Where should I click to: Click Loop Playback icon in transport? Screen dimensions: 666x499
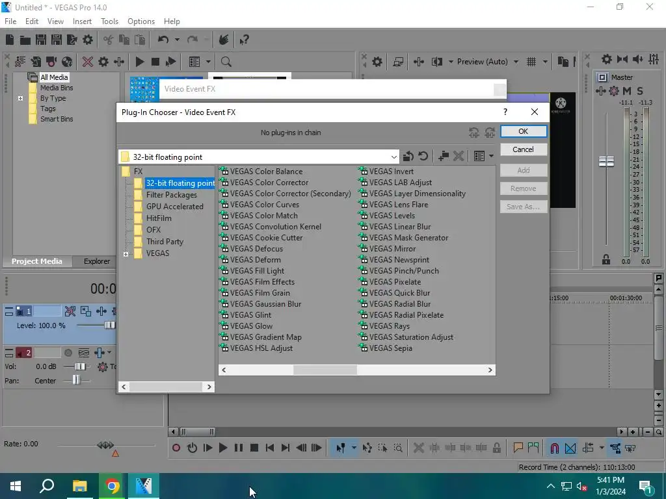[x=192, y=448]
